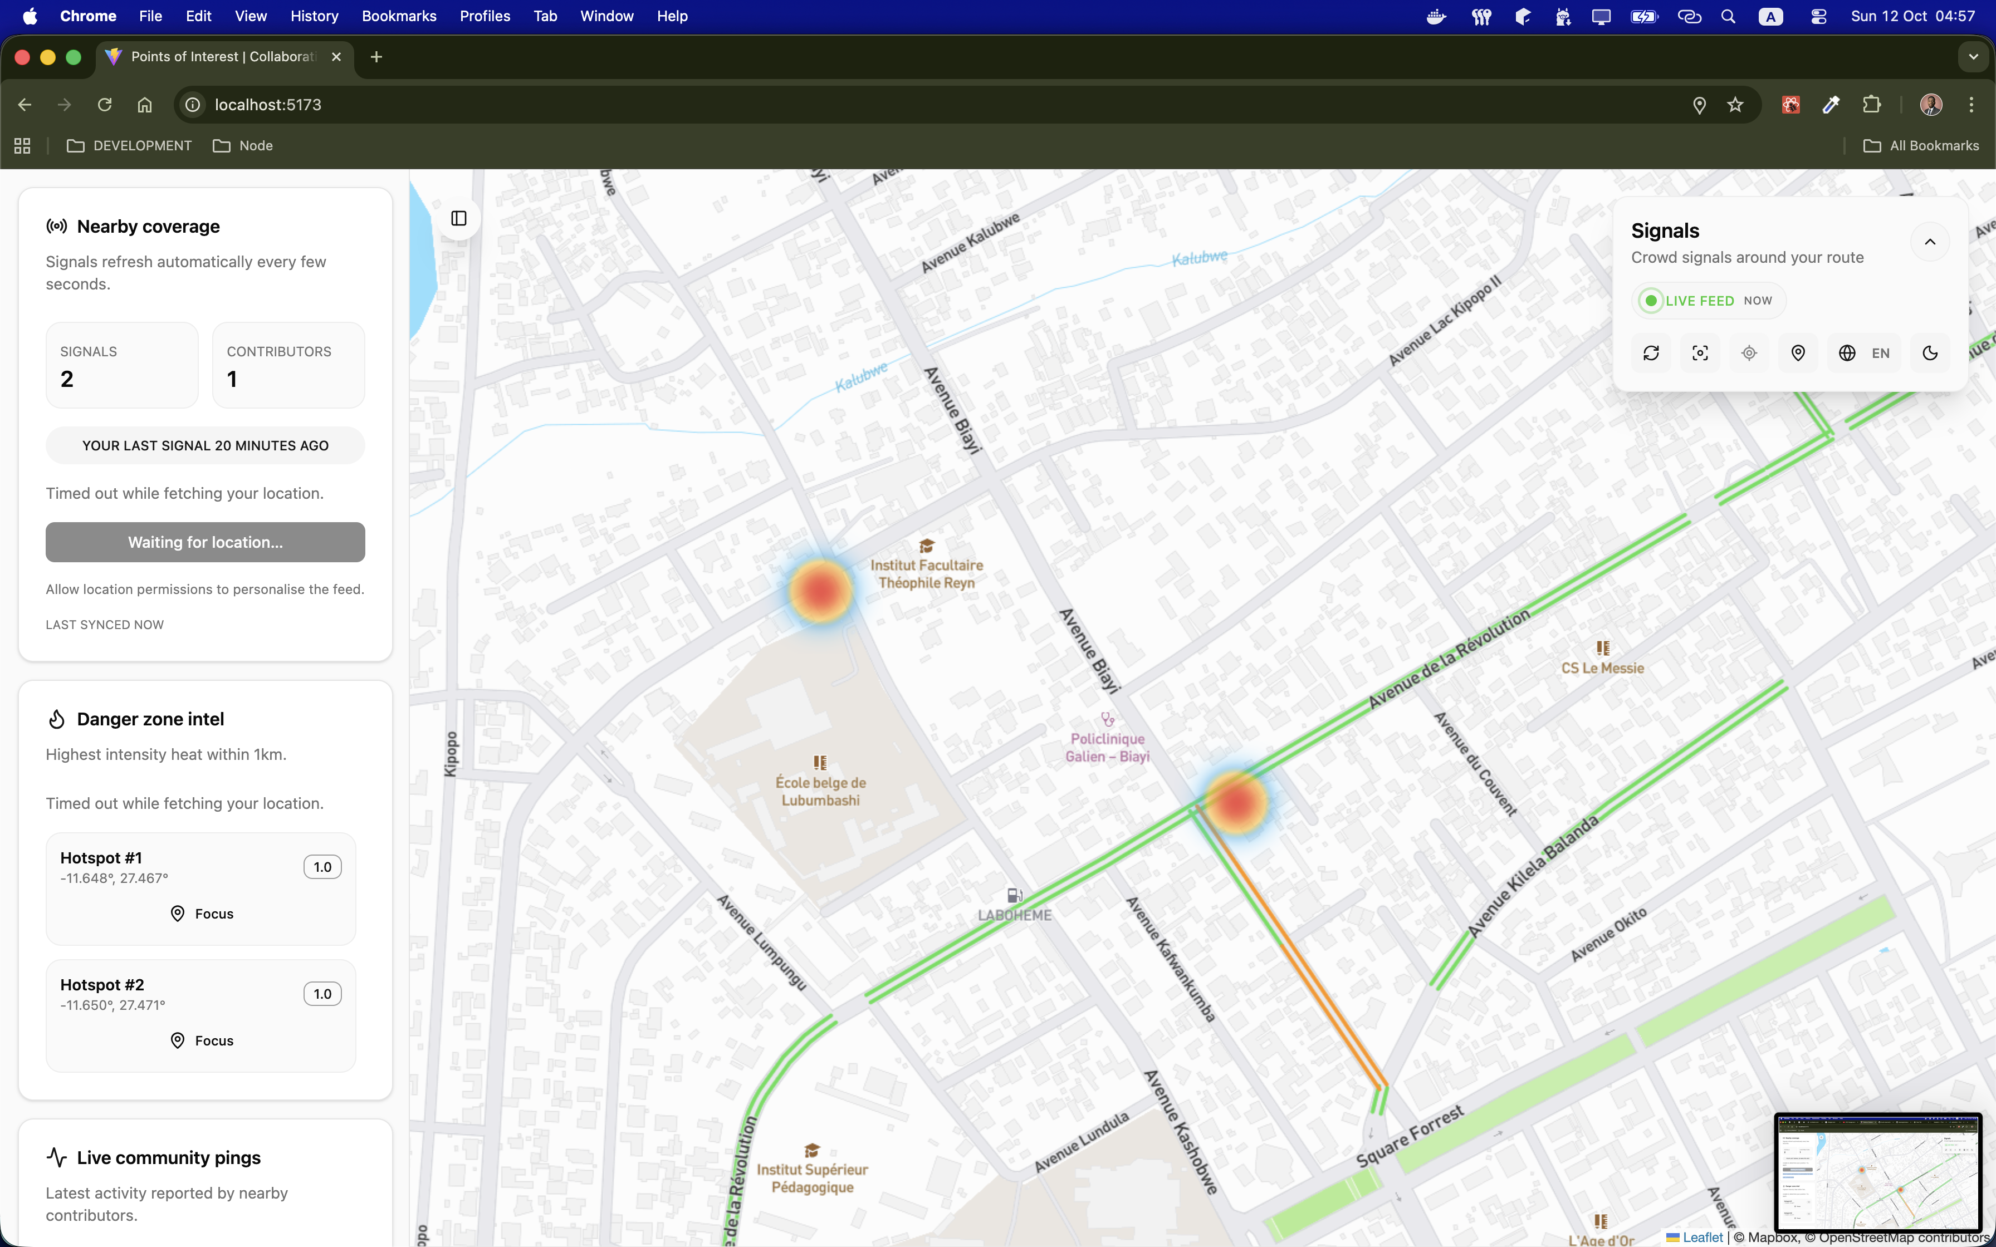
Task: Open the DEVELOPMENT bookmarks folder
Action: tap(130, 146)
